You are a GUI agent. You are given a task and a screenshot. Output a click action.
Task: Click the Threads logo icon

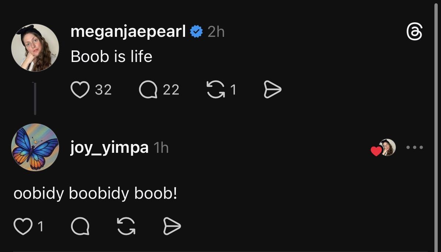tap(415, 32)
